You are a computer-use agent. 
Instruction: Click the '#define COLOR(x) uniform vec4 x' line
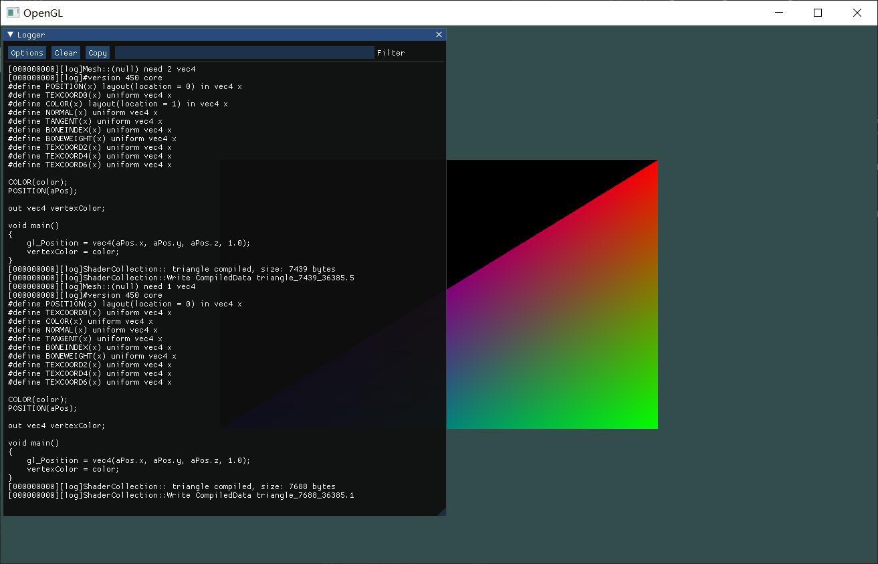(80, 321)
